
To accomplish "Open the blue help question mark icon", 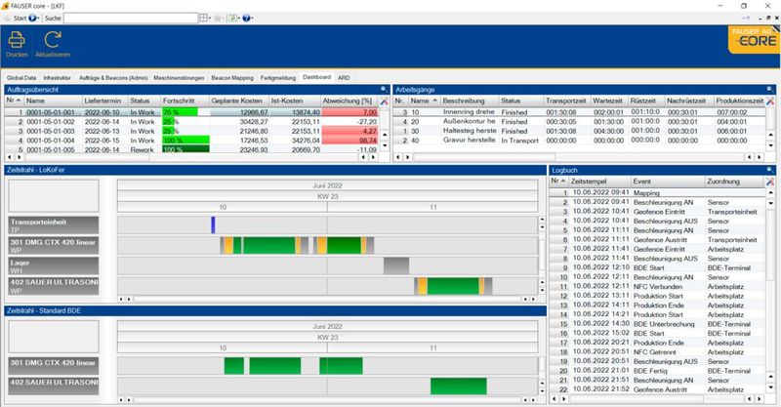I will point(247,18).
